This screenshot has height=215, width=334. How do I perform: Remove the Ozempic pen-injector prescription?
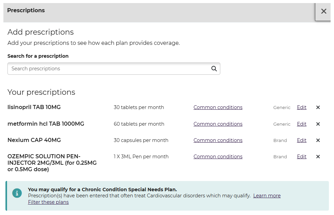318,157
